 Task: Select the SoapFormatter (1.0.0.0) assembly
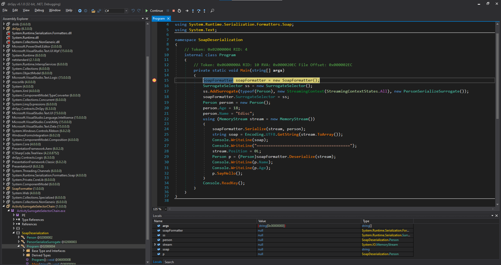[x=28, y=189]
